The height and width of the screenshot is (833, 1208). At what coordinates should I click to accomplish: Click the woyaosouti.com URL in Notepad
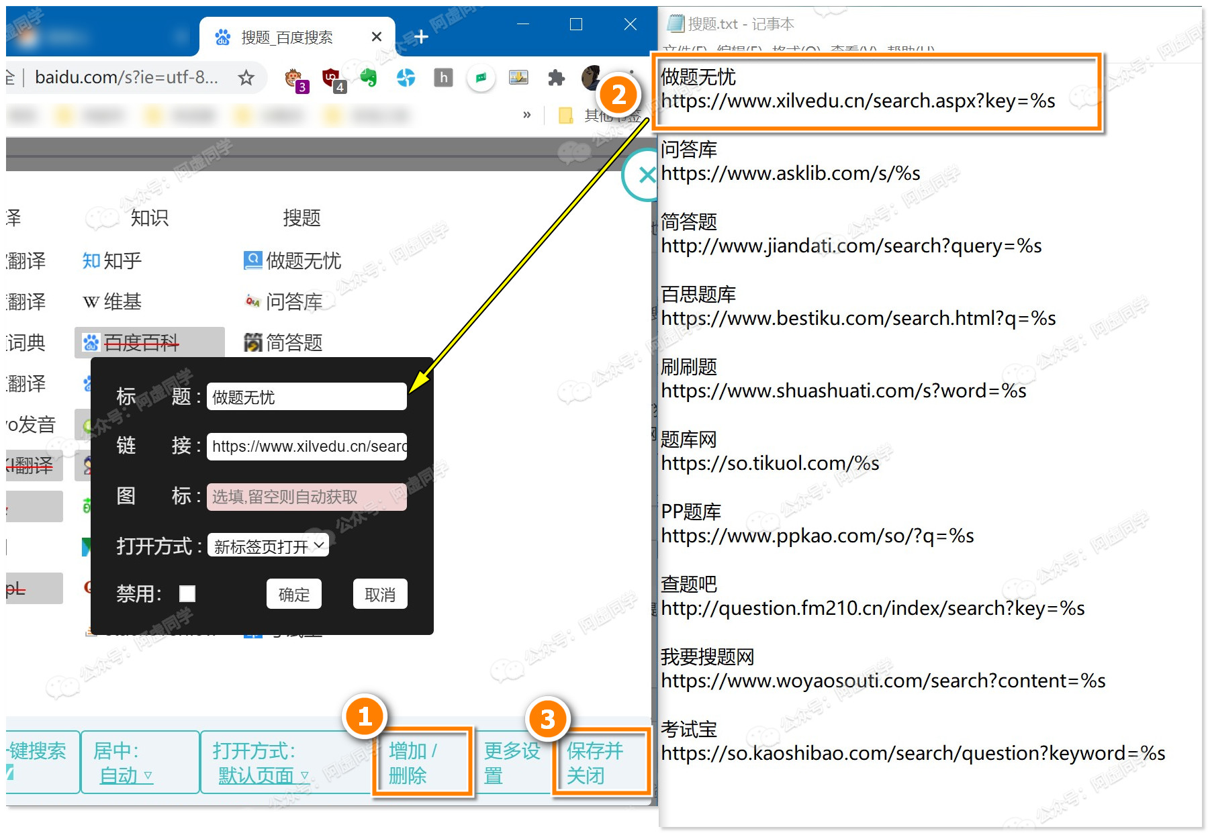point(883,681)
